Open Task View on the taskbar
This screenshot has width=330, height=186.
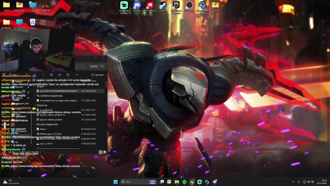coord(162,182)
